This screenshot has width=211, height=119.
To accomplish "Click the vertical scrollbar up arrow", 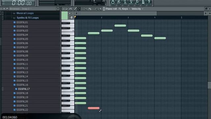I will (x=210, y=13).
